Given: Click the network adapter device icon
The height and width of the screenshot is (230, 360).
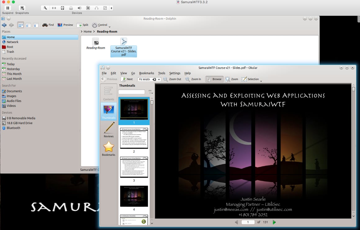Looking at the screenshot, I should click(x=54, y=8).
